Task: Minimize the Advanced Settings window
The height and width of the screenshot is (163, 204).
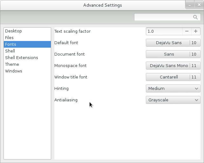Action: (x=190, y=5)
